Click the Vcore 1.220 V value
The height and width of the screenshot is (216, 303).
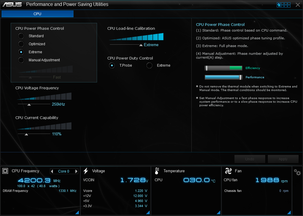pyautogui.click(x=141, y=191)
